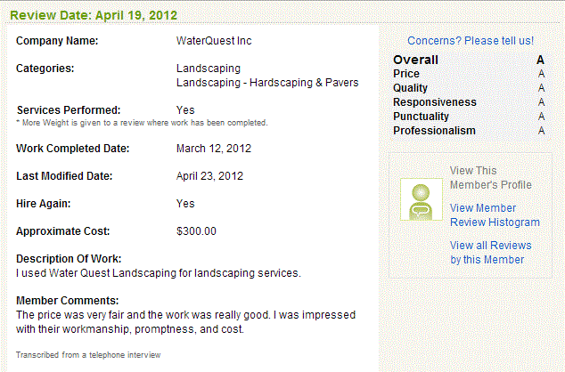
Task: Click the Overall grade A rating
Action: (540, 60)
